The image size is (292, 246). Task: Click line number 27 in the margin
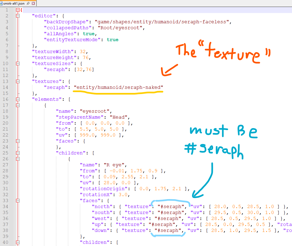(x=6, y=165)
